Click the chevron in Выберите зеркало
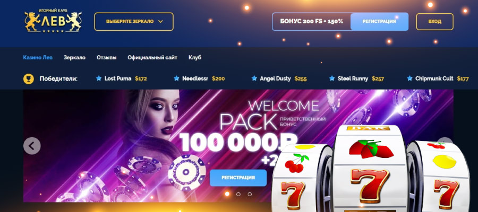Screen dimensions: 478x212 click(160, 22)
